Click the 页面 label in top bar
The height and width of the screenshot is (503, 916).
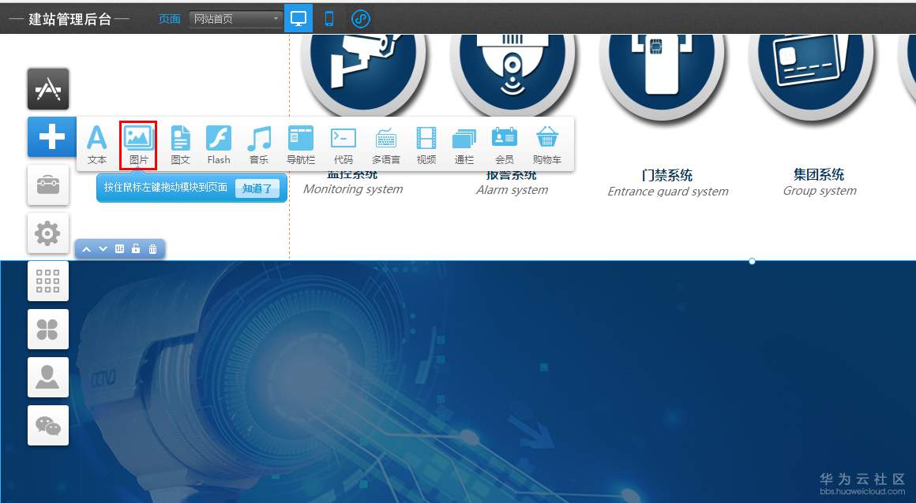coord(170,19)
